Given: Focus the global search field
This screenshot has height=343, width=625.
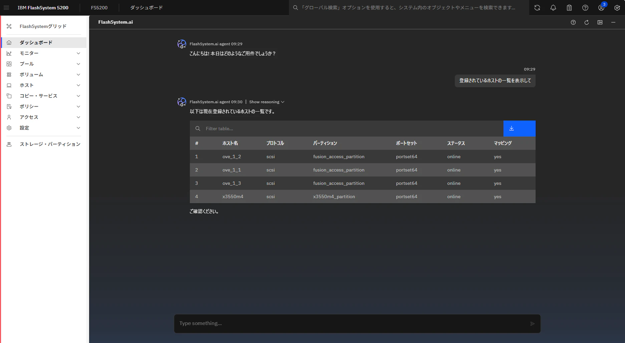Looking at the screenshot, I should point(409,8).
